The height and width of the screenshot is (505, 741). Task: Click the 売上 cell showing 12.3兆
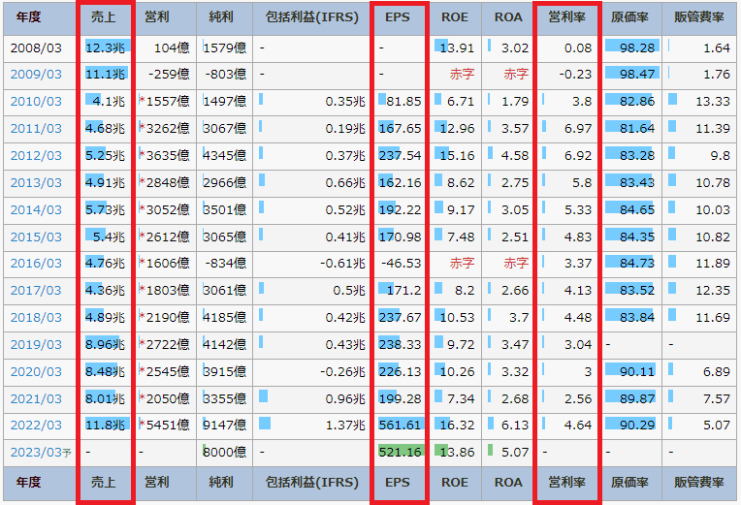[x=105, y=47]
